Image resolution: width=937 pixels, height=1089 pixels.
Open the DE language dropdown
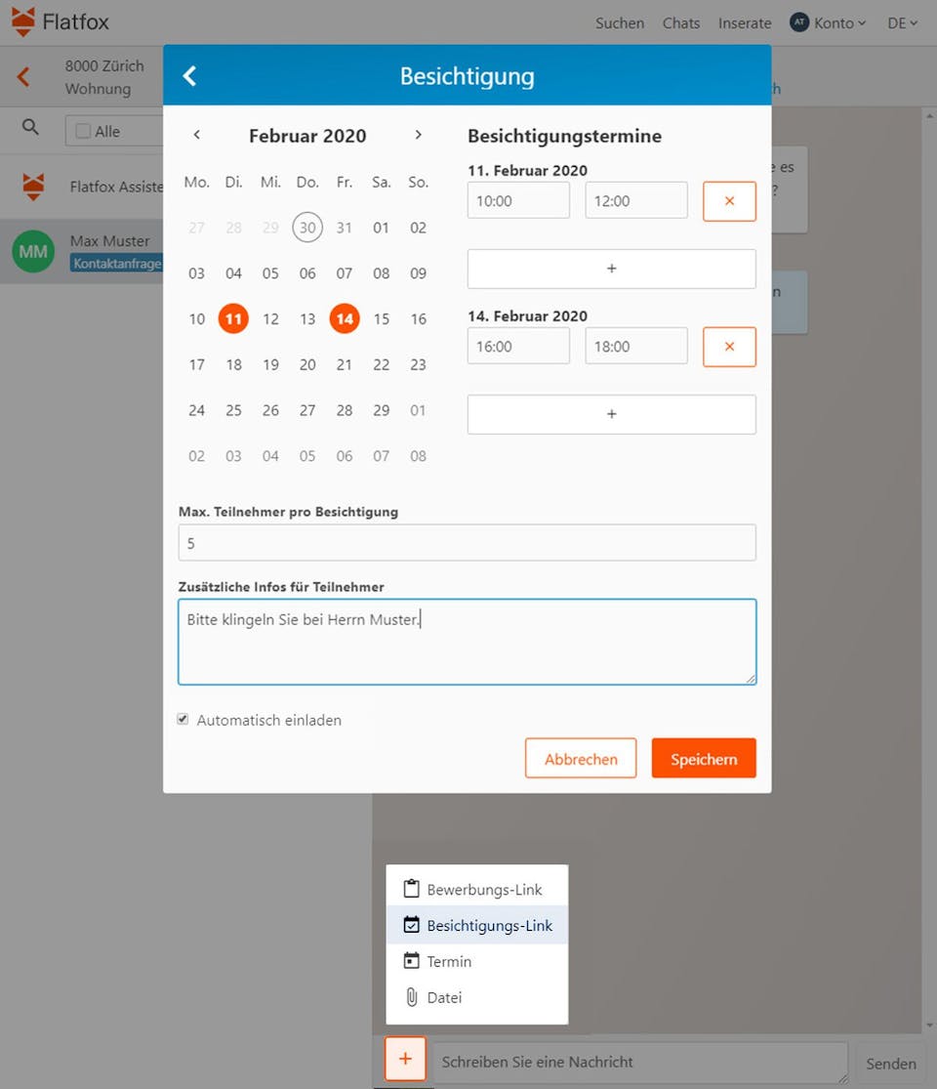[x=901, y=22]
